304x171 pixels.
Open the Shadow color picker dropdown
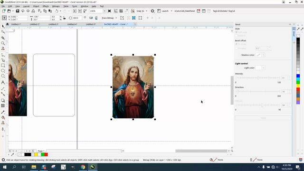(263, 55)
